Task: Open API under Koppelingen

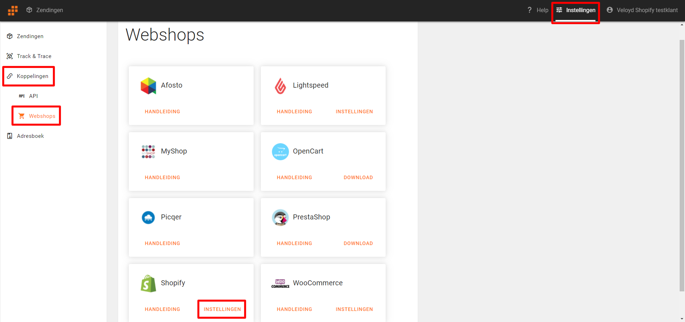Action: point(29,96)
